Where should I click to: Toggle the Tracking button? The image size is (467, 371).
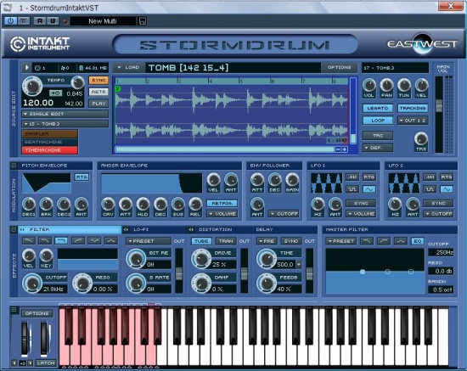tap(413, 108)
